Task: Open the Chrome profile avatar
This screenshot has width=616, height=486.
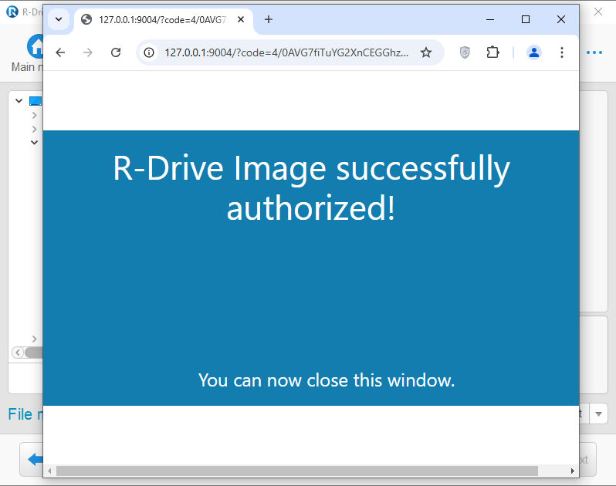Action: pyautogui.click(x=534, y=52)
